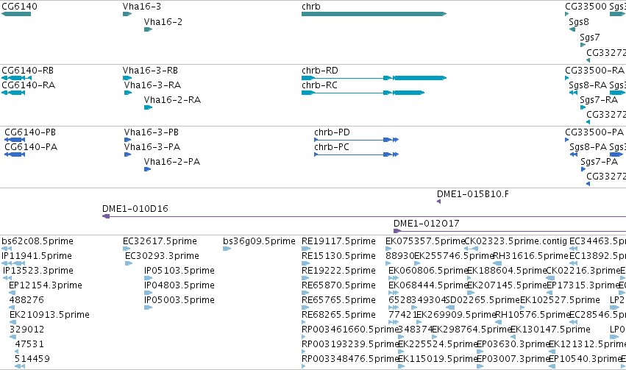
Task: Select the DME1-012O17 clone feature
Action: pyautogui.click(x=510, y=231)
